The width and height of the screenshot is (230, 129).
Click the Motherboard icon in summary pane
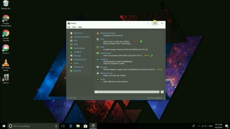tap(98, 53)
